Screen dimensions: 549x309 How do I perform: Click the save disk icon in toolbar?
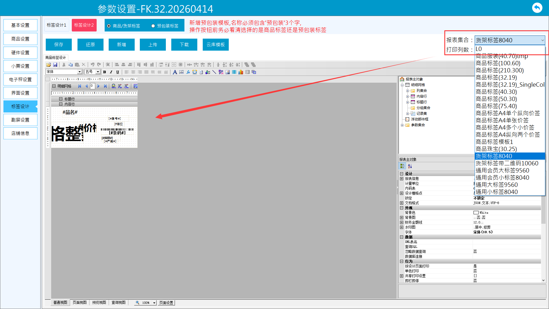coord(55,65)
